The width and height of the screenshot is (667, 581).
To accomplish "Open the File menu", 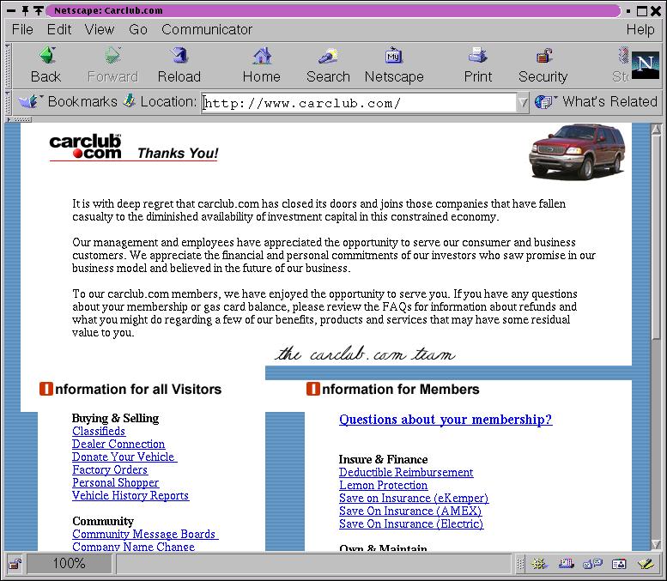I will (22, 29).
